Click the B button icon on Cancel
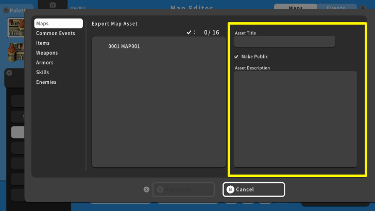Screen dimensions: 375x211 click(x=230, y=189)
